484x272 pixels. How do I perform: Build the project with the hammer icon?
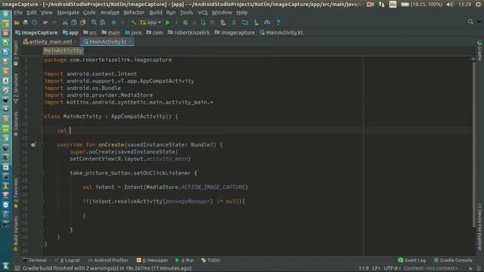click(133, 23)
